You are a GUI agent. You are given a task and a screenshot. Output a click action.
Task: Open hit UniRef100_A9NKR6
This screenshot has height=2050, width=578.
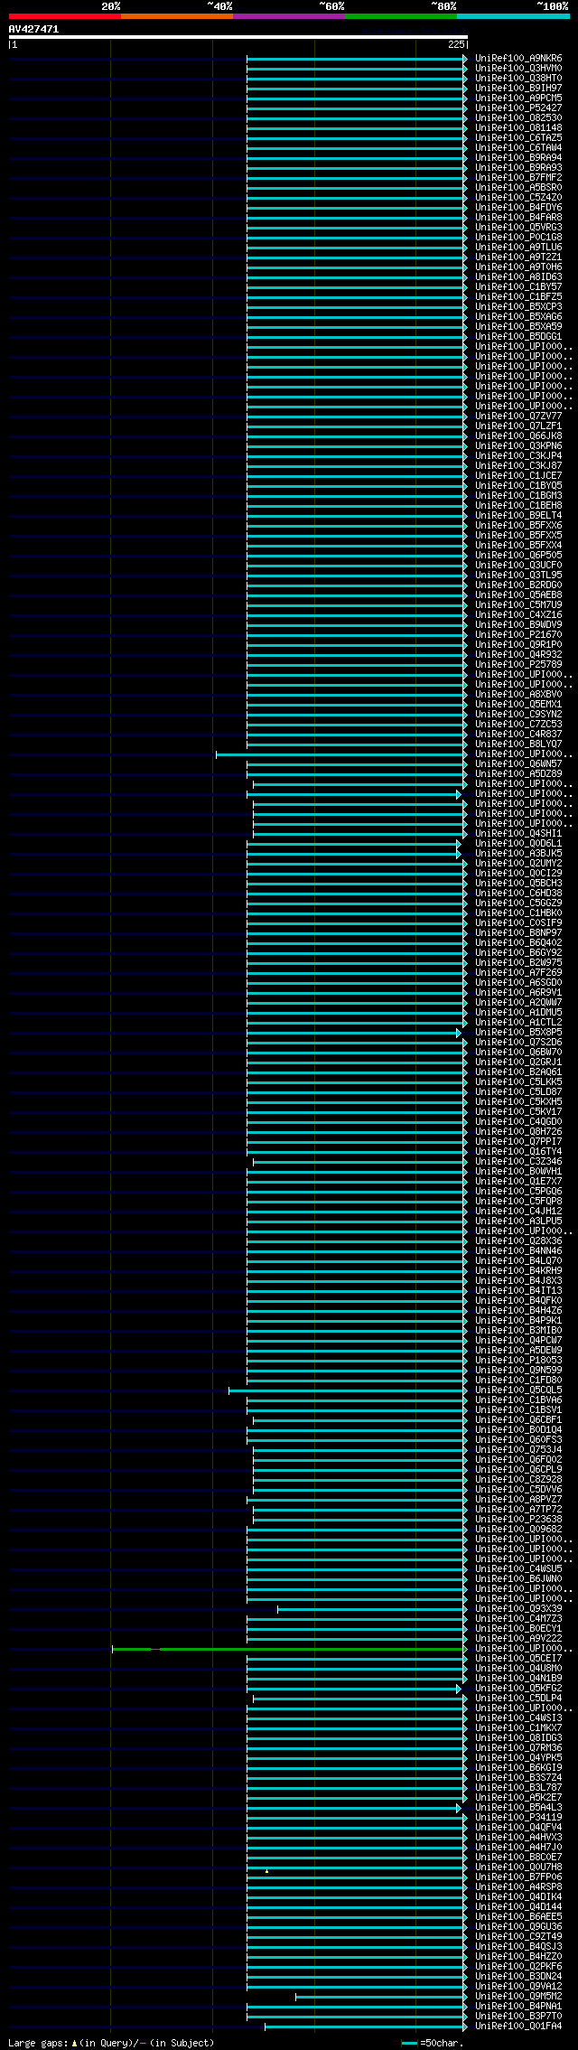518,59
